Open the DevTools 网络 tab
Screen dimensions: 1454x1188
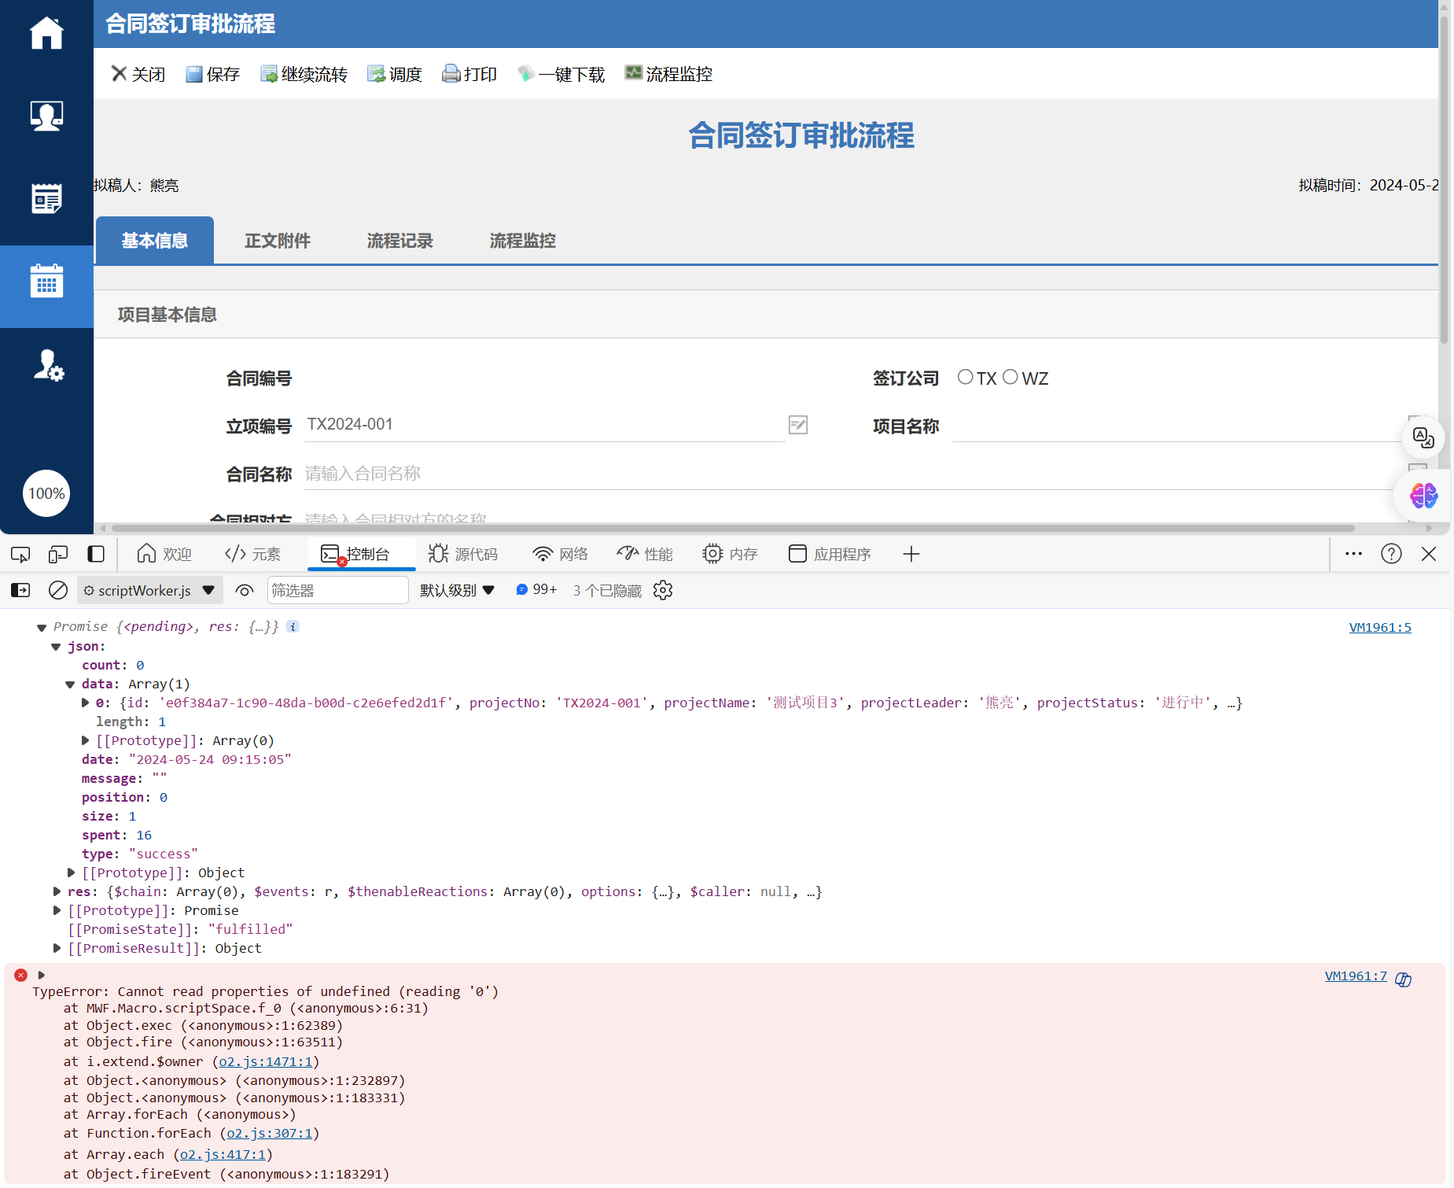560,554
